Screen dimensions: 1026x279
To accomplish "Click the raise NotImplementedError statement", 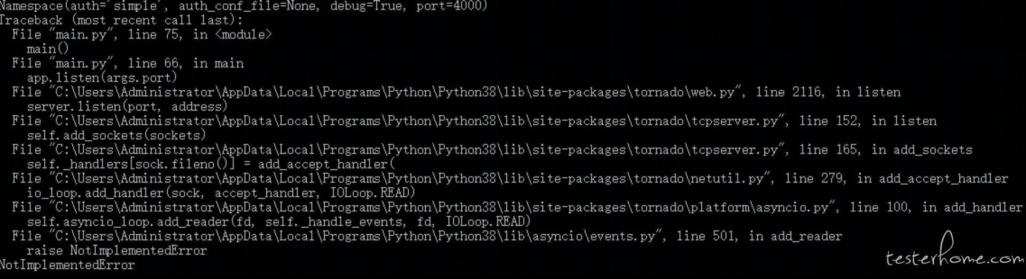I will (x=116, y=251).
